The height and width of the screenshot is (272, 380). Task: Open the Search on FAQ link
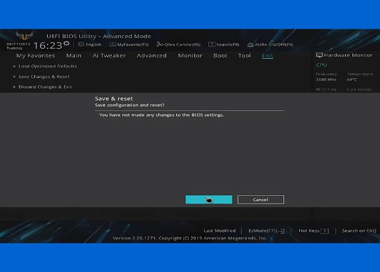click(359, 231)
